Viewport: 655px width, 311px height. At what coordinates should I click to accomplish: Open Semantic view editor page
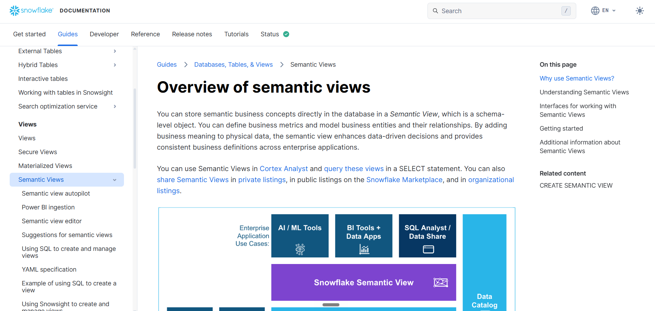52,221
